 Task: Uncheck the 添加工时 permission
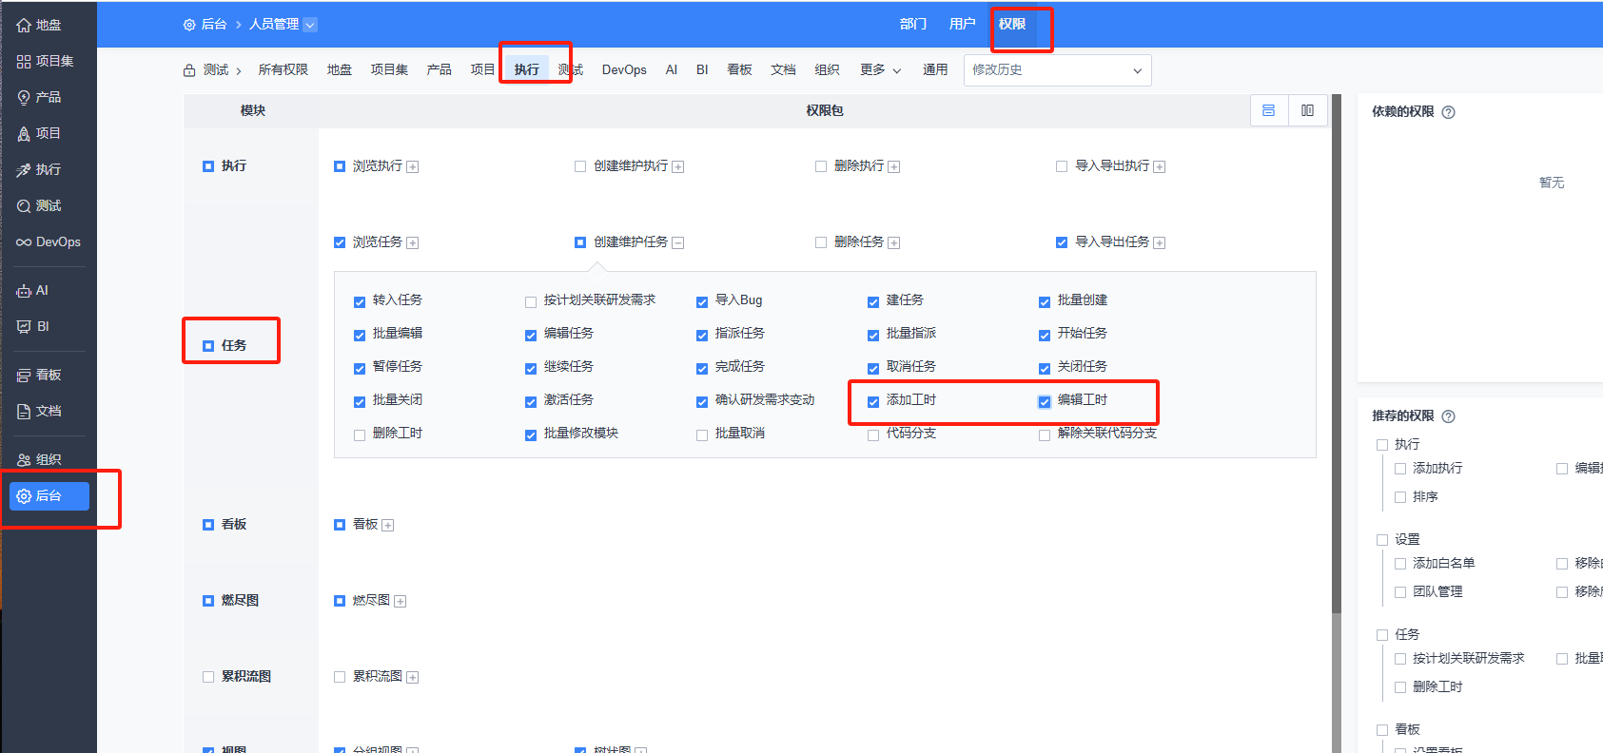873,401
